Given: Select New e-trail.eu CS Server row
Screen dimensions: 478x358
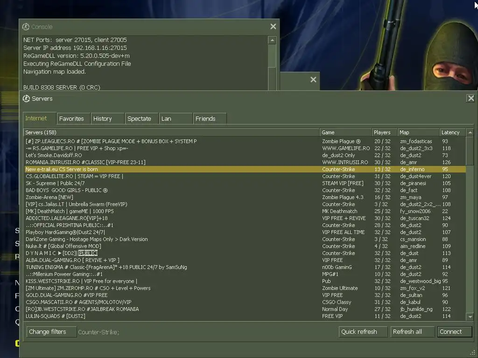Looking at the screenshot, I should point(245,169).
